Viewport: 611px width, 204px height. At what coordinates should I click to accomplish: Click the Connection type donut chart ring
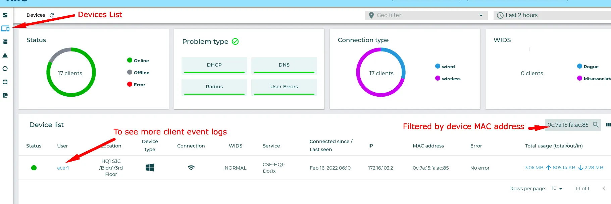coord(381,72)
